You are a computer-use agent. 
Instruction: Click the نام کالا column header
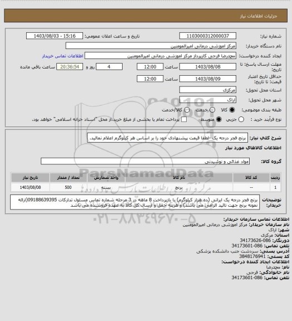(179, 178)
